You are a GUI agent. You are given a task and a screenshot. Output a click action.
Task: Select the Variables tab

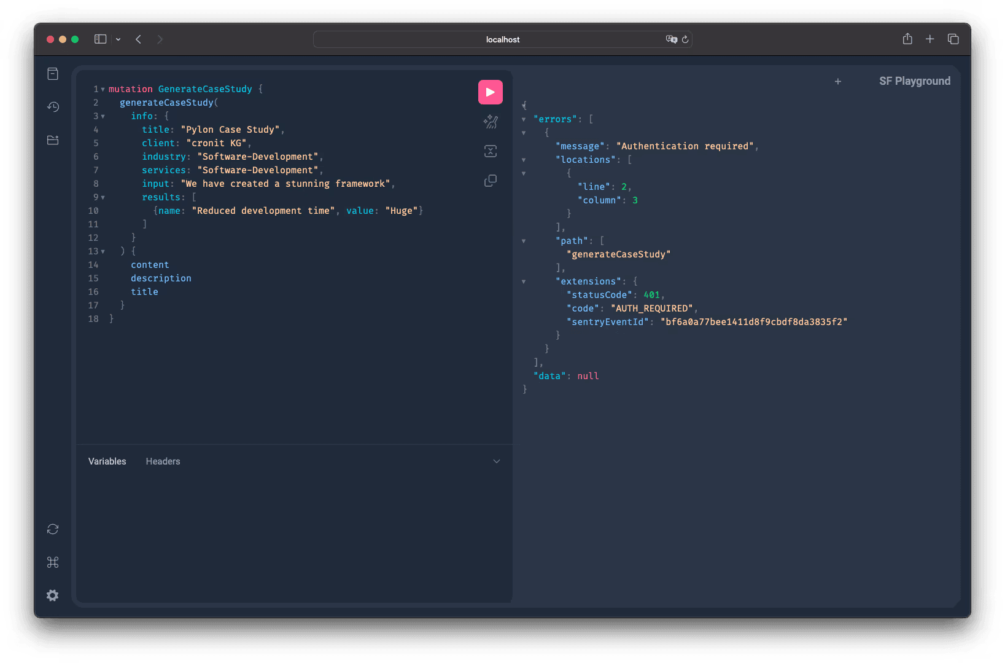tap(107, 461)
